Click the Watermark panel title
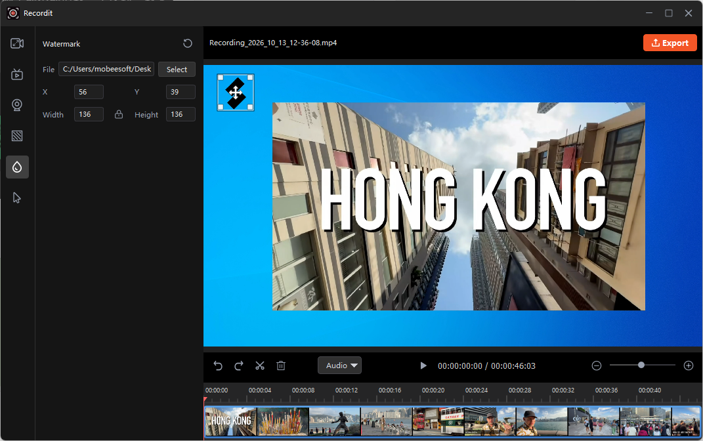This screenshot has width=703, height=441. [62, 44]
